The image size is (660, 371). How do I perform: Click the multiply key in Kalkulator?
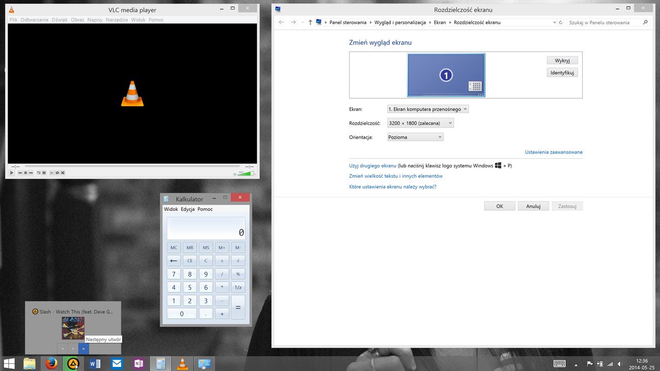point(222,288)
